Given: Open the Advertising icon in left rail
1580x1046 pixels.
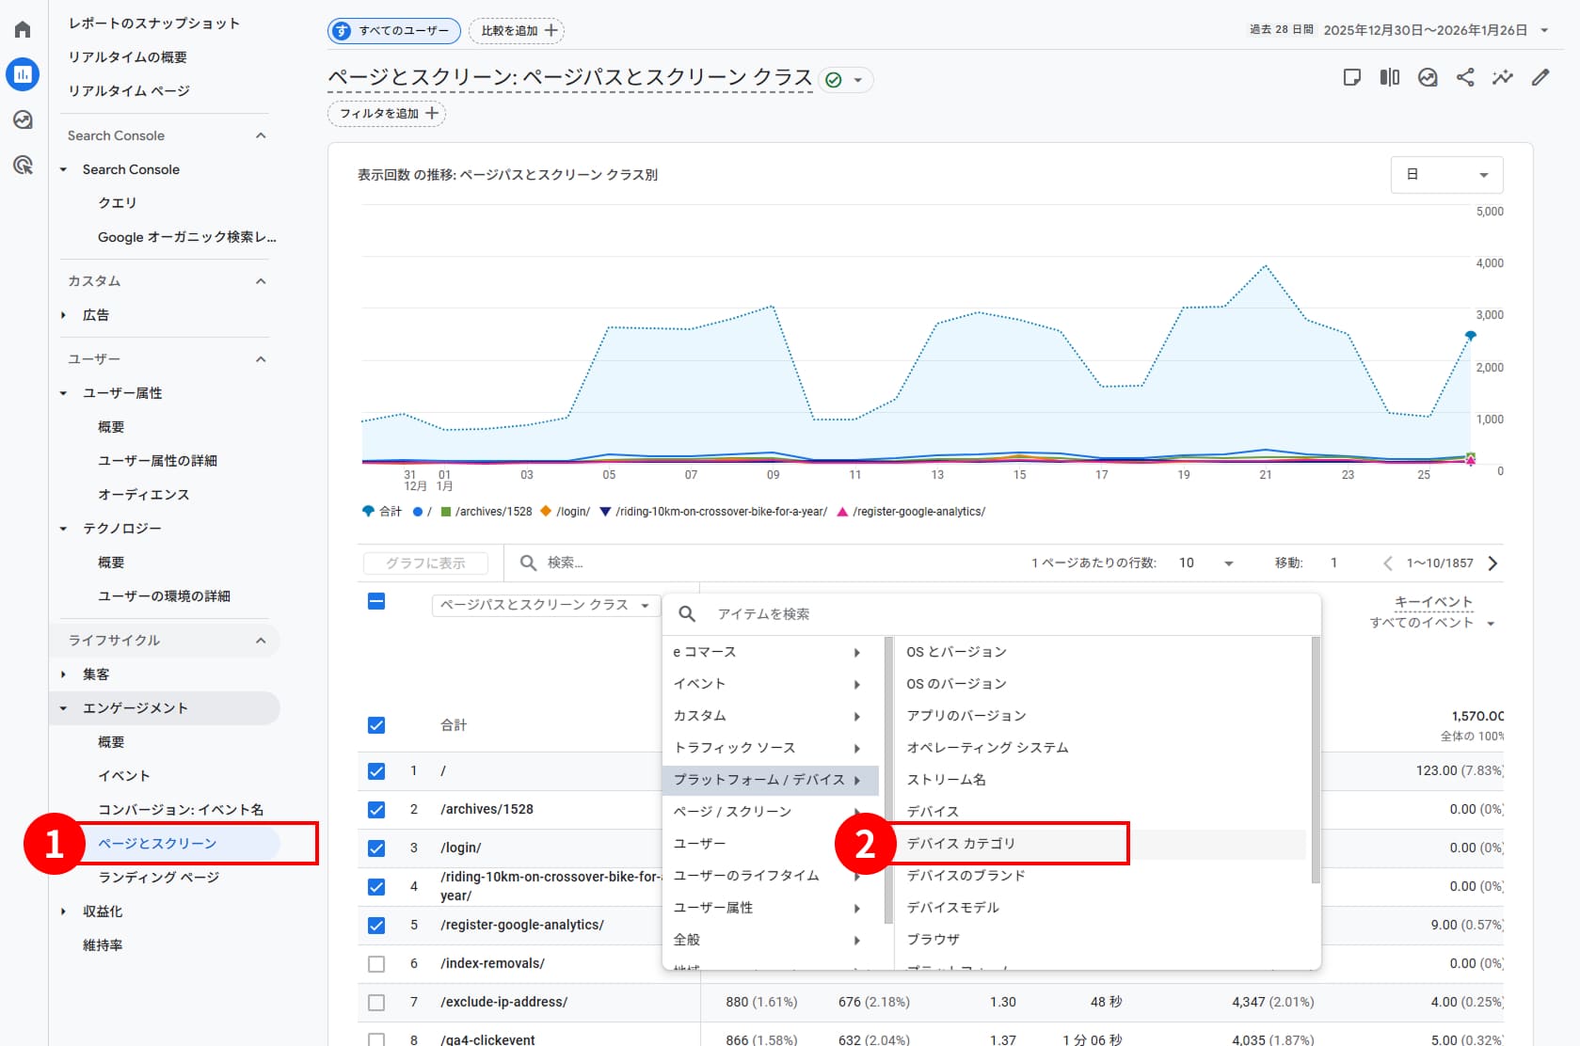Looking at the screenshot, I should pyautogui.click(x=23, y=166).
